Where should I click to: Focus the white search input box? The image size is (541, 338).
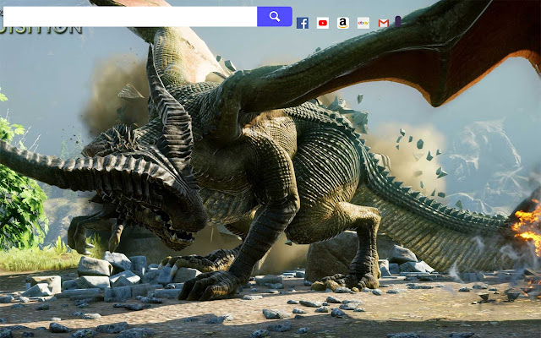[130, 16]
